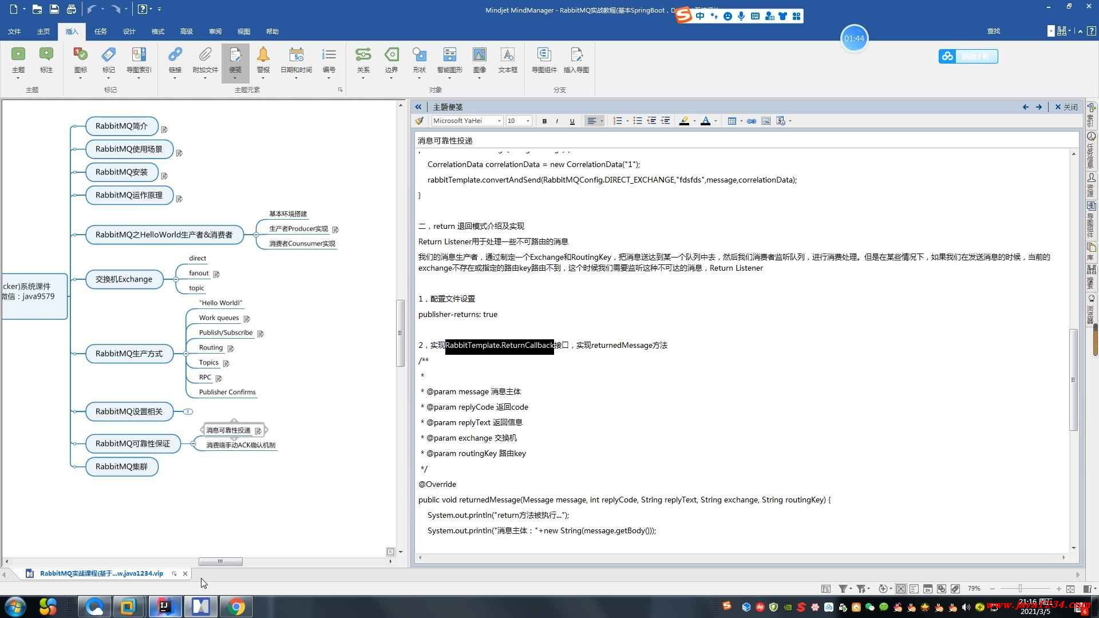Switch to the 高级 ribbon tab
Screen dimensions: 1099x618
[187, 31]
